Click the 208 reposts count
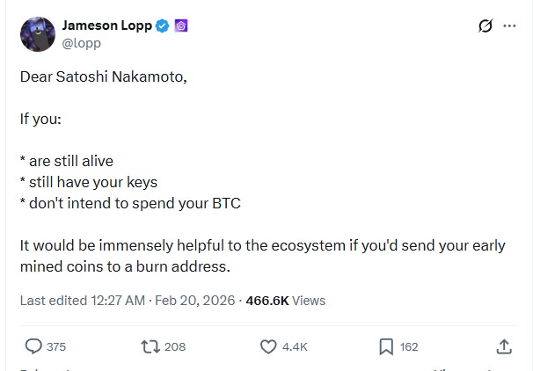 tap(175, 347)
